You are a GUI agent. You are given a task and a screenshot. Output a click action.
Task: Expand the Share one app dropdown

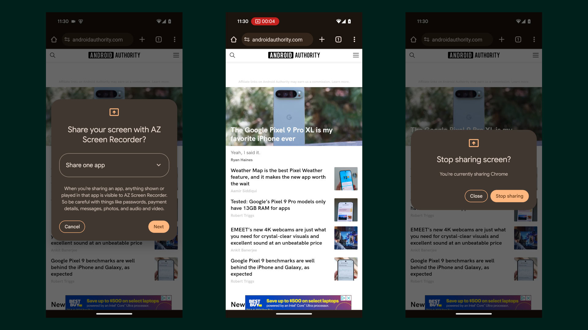(x=114, y=165)
